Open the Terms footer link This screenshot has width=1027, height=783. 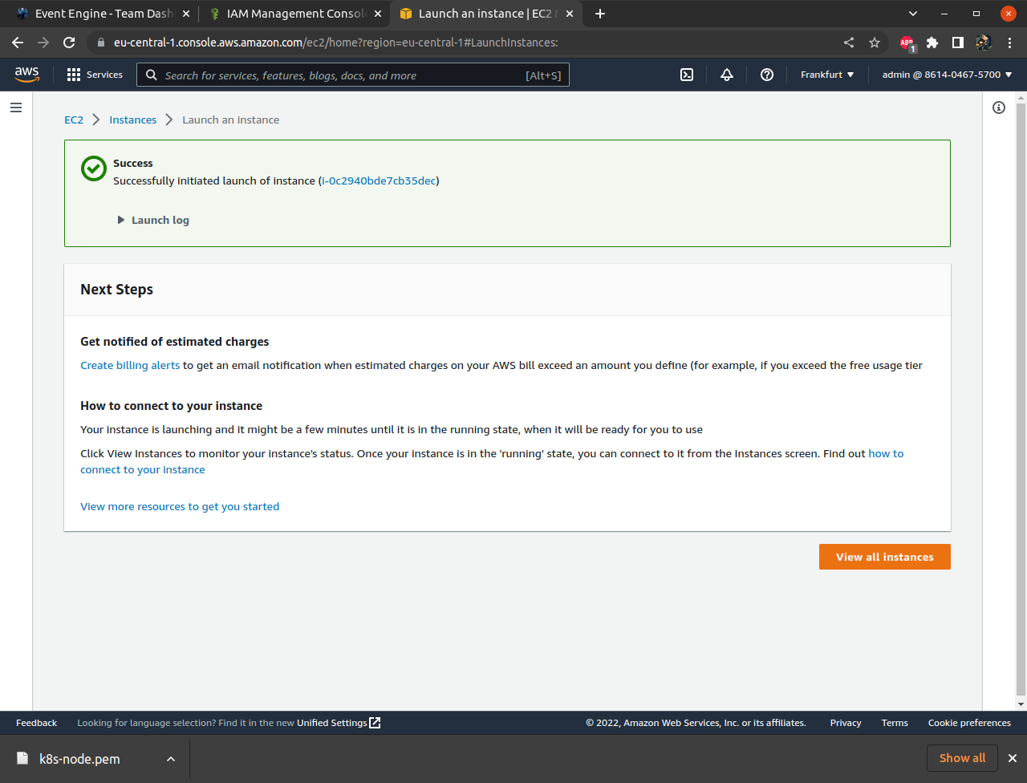click(895, 723)
